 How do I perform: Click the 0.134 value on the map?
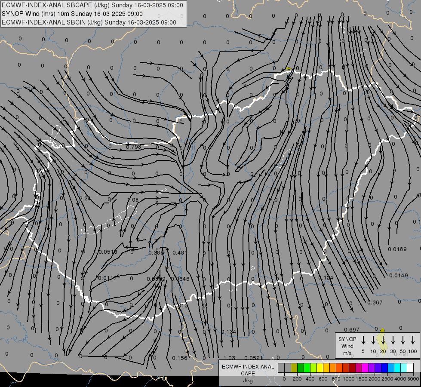tap(228, 332)
